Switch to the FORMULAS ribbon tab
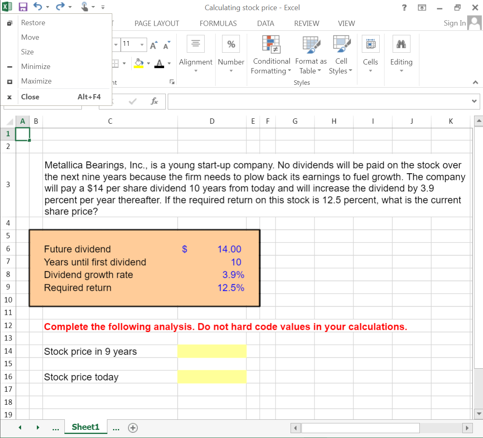The image size is (483, 438). 218,23
